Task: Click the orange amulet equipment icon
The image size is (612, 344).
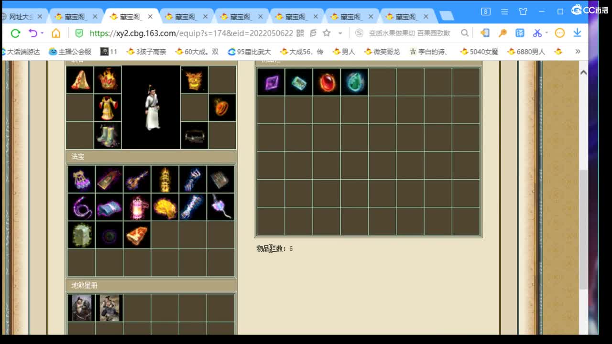Action: [222, 107]
